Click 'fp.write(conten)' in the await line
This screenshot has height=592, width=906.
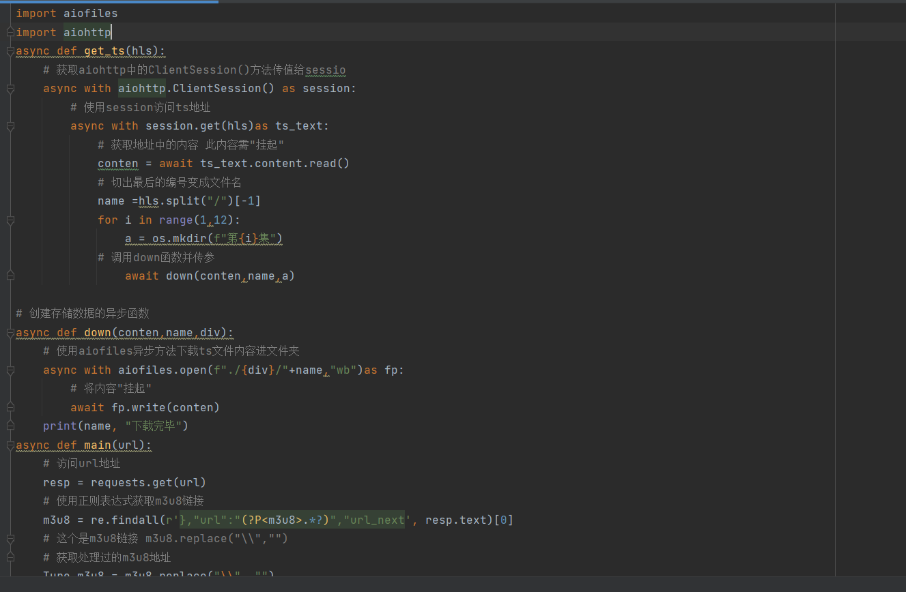(x=165, y=408)
